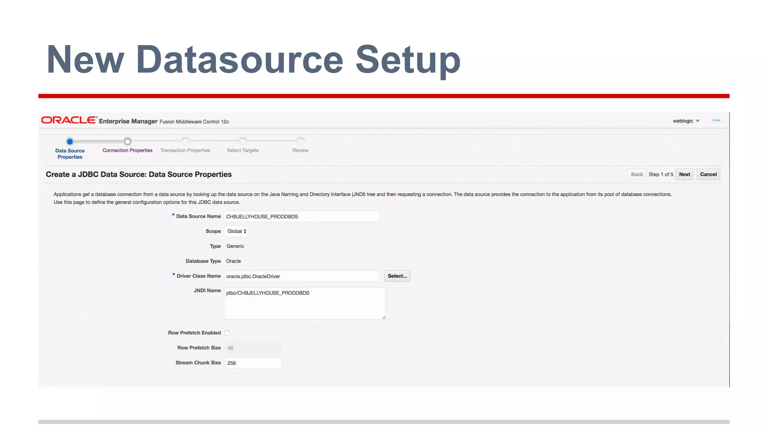This screenshot has height=432, width=768.
Task: Click the Select... driver button
Action: 397,276
